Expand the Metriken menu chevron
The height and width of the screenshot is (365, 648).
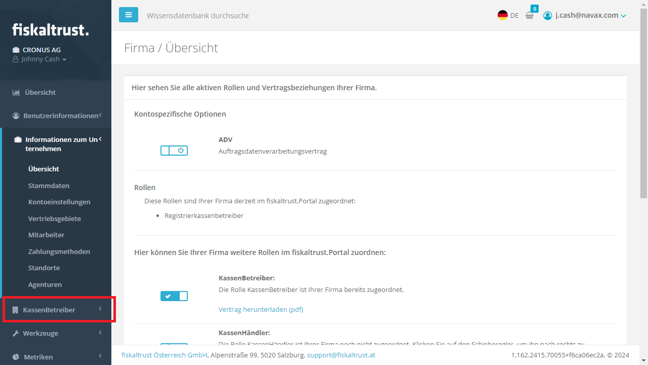[x=100, y=356]
